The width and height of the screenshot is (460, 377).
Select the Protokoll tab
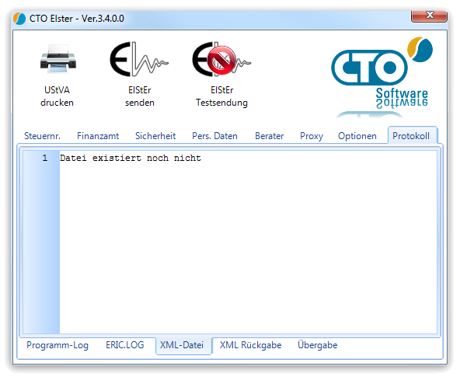(411, 136)
